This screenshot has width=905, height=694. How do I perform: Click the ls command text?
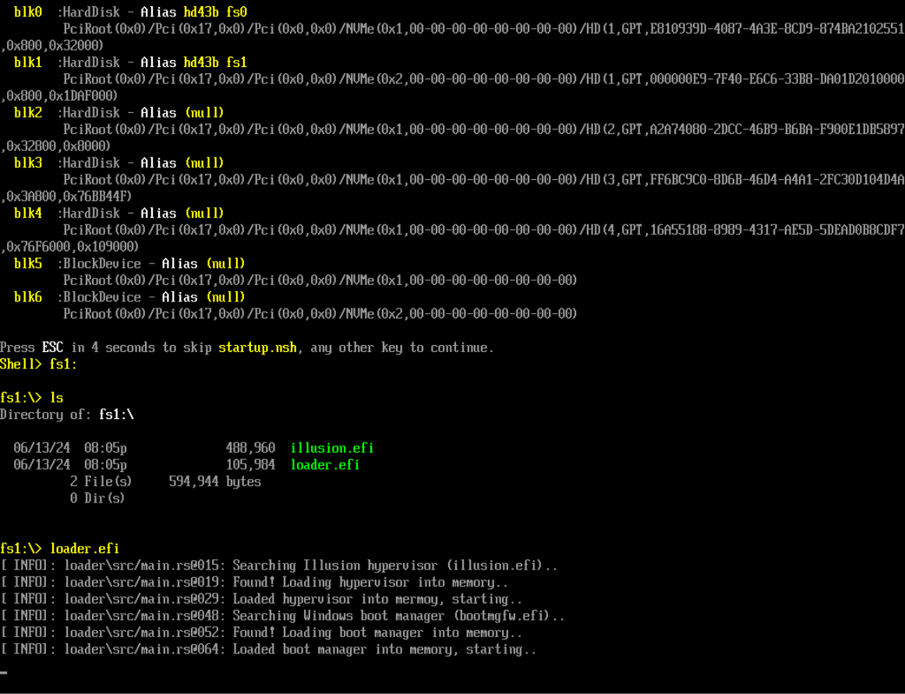coord(55,397)
